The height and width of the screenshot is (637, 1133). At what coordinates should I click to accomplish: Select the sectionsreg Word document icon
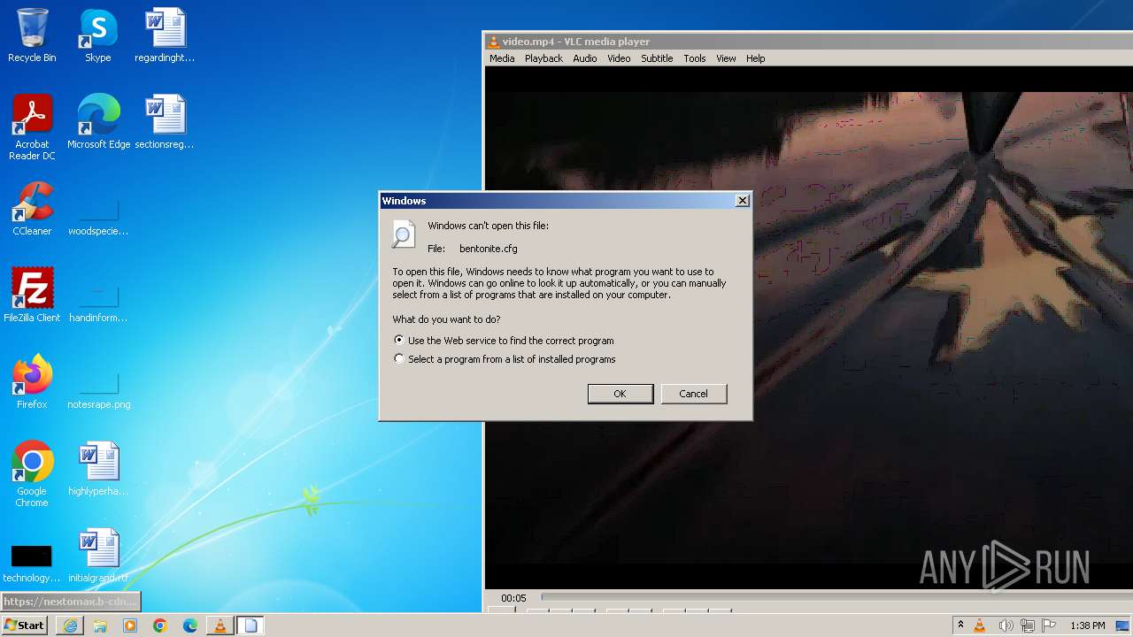click(x=165, y=122)
